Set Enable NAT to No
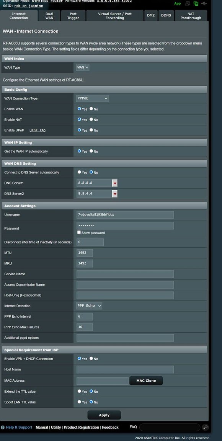The image size is (222, 441). coord(91,119)
